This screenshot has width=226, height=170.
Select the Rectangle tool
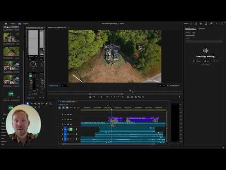tap(50, 103)
